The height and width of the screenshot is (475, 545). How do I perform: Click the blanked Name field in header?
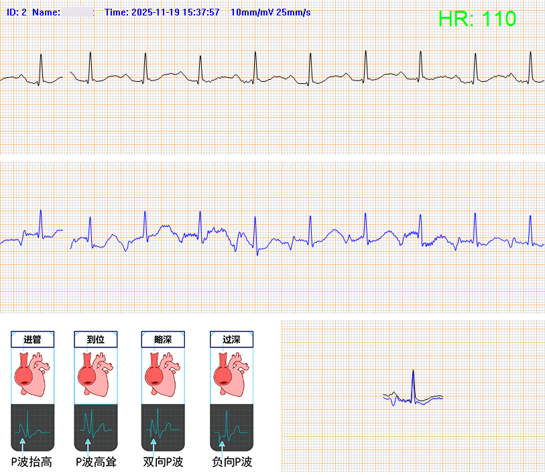pos(78,13)
